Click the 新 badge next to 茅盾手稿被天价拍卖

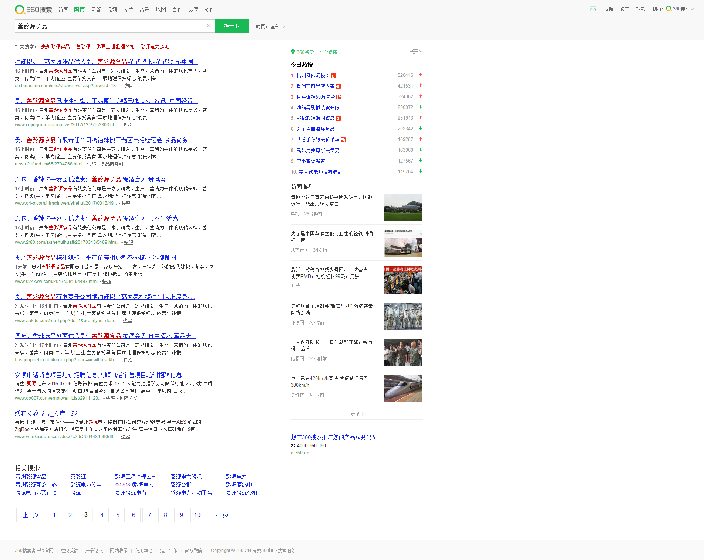coord(343,140)
